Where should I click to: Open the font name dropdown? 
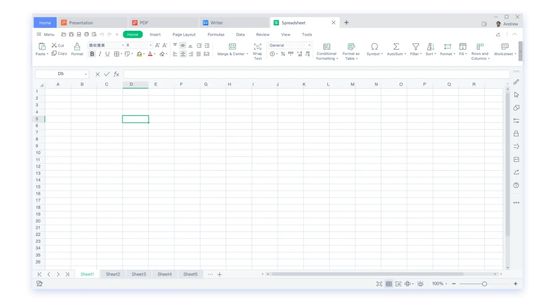tap(123, 45)
